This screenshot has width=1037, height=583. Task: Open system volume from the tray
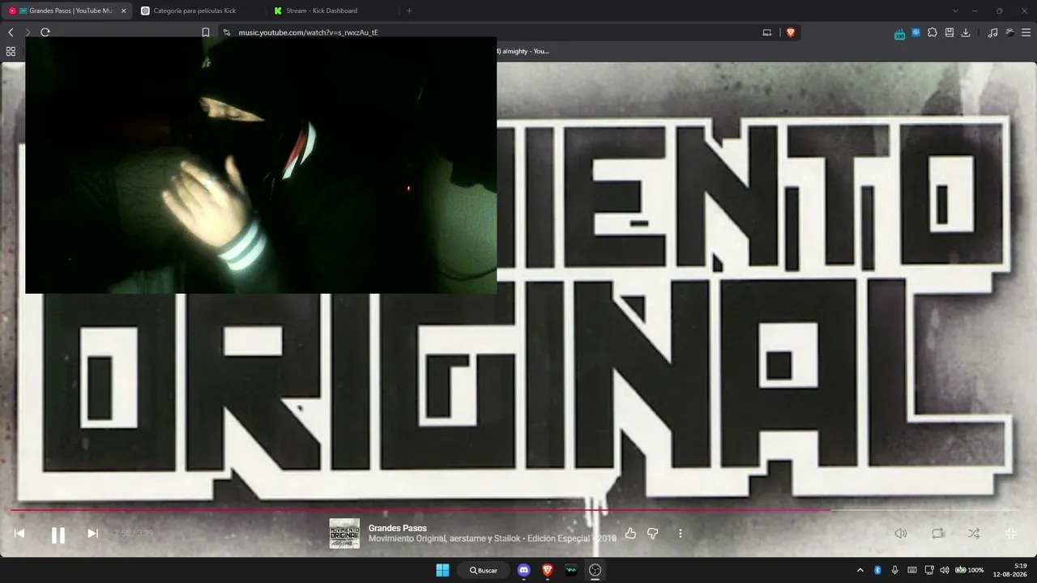945,570
